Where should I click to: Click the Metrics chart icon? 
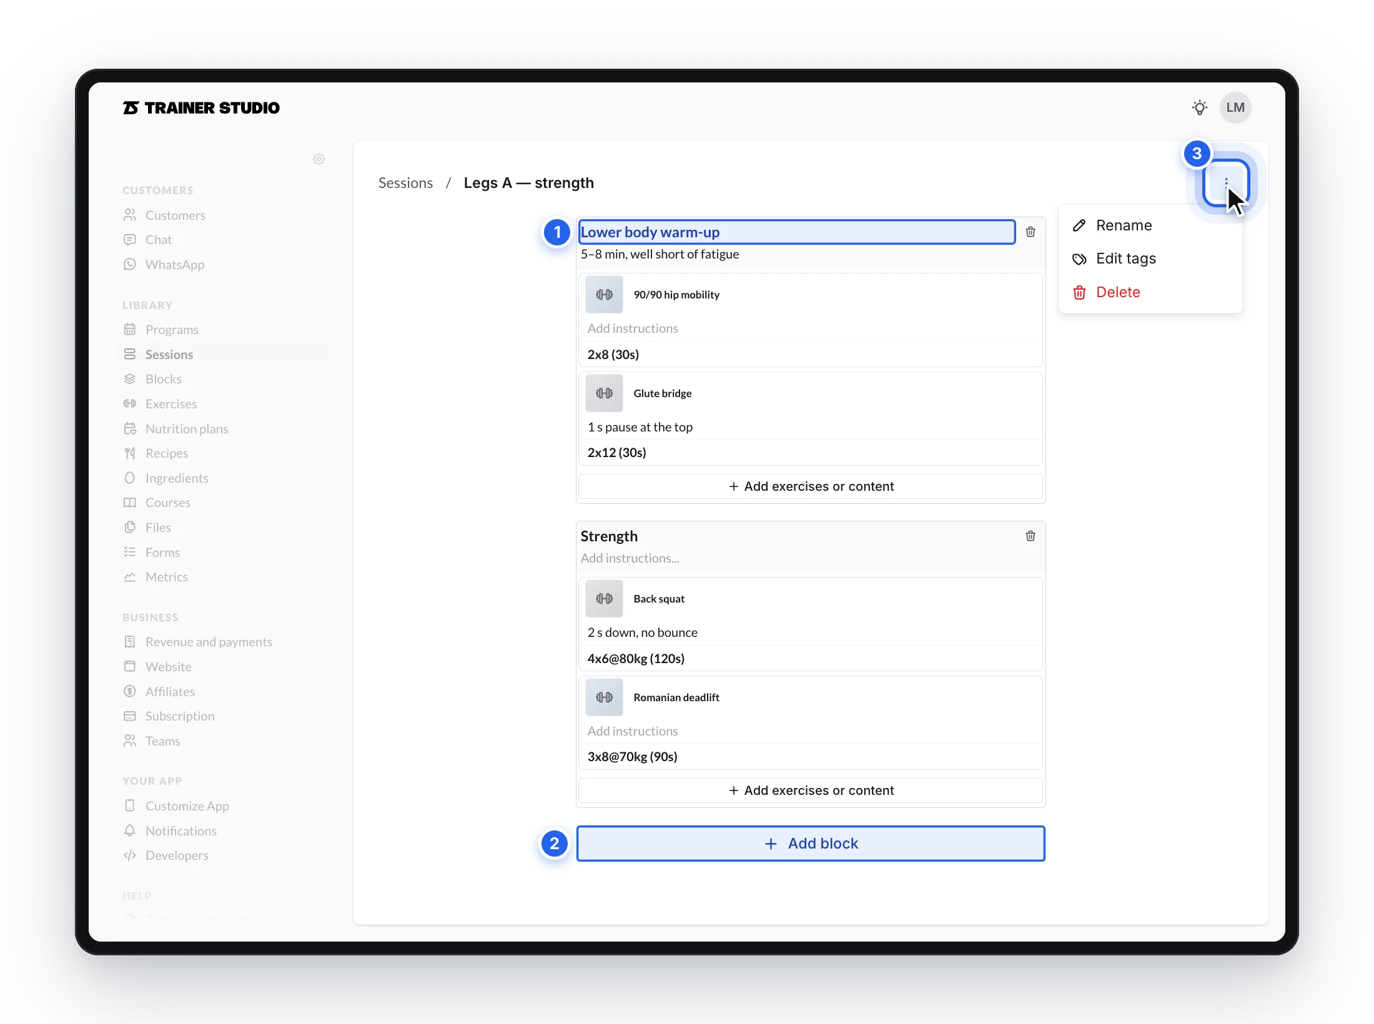click(x=130, y=577)
